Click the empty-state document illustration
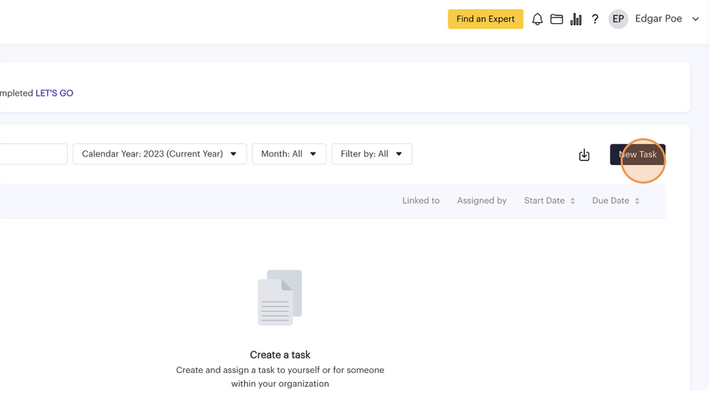This screenshot has height=393, width=710. tap(279, 297)
